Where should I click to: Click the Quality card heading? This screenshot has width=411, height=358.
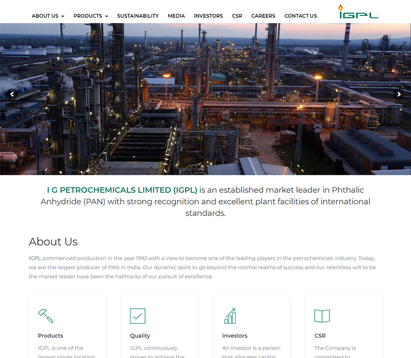[140, 335]
